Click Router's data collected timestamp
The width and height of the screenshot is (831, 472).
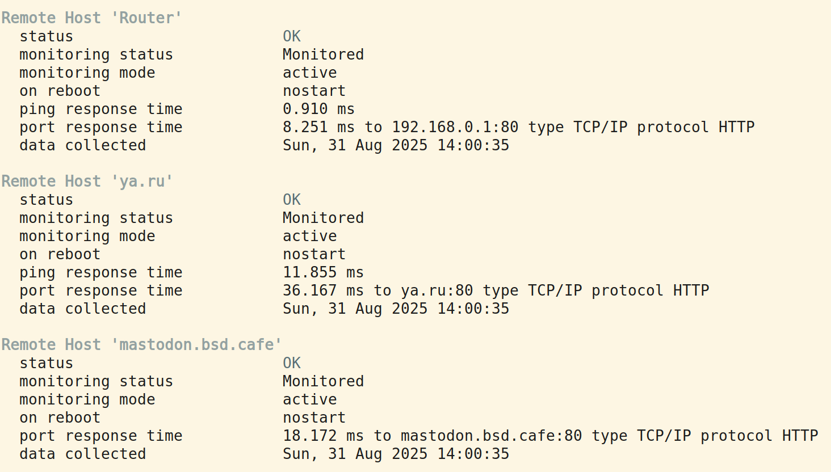click(396, 145)
